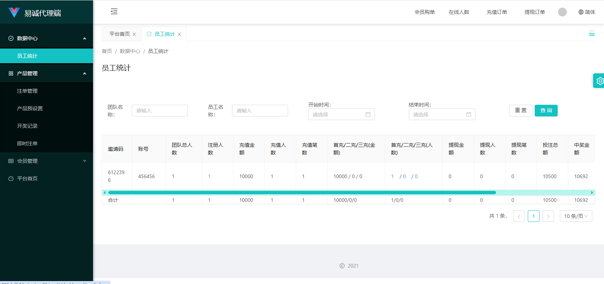Click the horizontal table scrollbar
The width and height of the screenshot is (604, 284).
coord(302,192)
